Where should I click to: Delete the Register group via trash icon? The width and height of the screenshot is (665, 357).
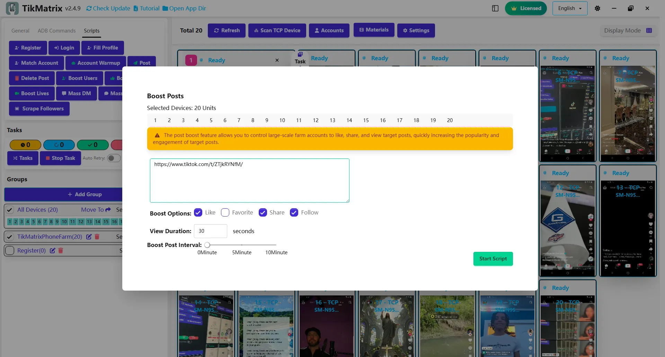coord(61,250)
